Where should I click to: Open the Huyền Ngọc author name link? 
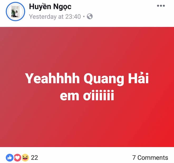(x=50, y=7)
